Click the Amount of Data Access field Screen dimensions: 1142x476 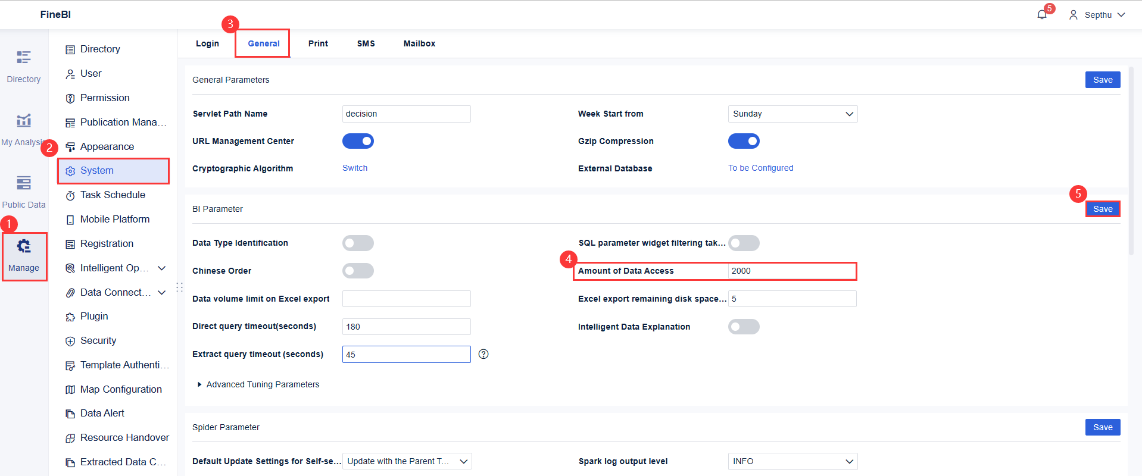(x=792, y=271)
